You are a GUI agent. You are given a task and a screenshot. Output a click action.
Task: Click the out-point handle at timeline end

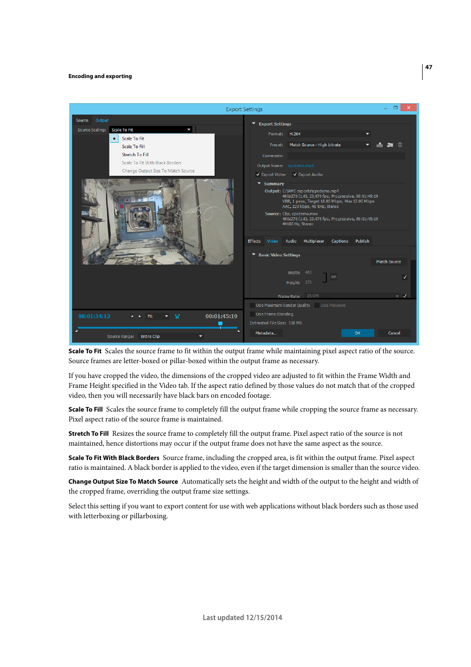[x=239, y=331]
